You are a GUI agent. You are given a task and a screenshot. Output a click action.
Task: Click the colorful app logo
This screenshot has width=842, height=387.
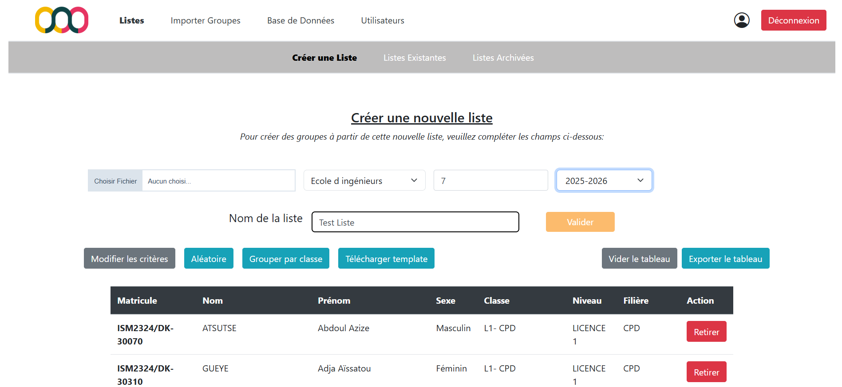point(62,20)
